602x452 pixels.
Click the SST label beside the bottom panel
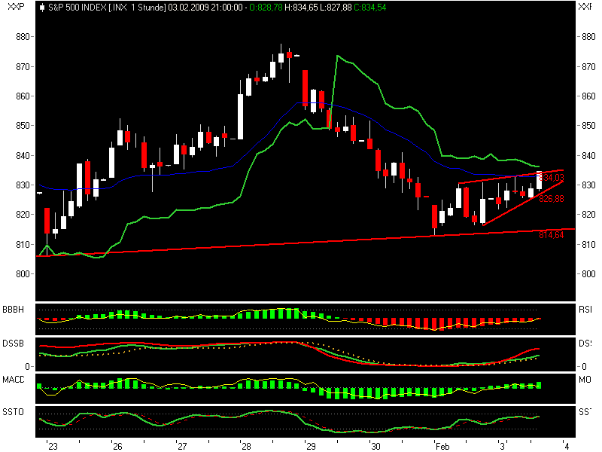click(586, 412)
